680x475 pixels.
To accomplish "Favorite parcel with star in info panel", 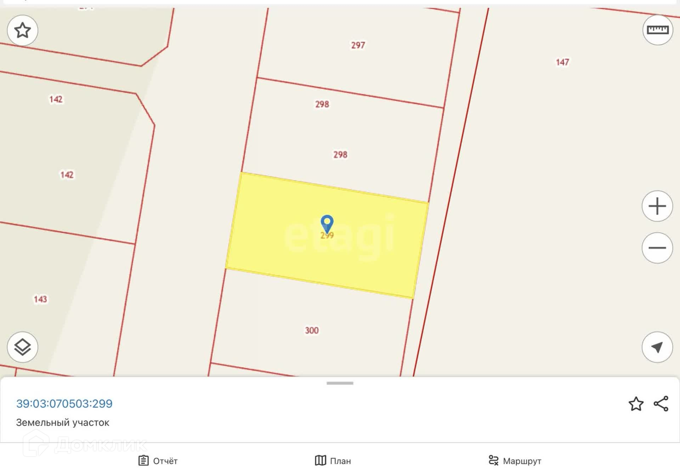I will (x=636, y=404).
